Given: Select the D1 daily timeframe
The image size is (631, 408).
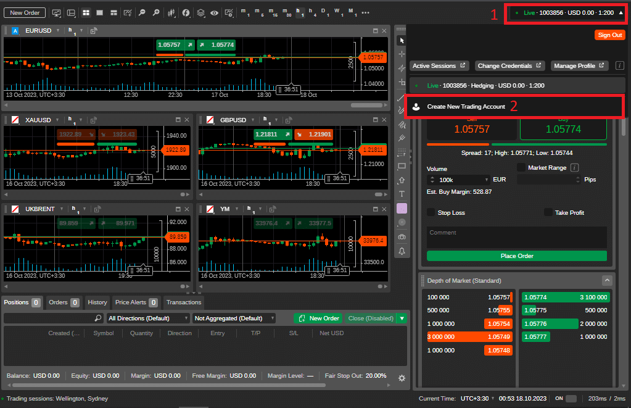Looking at the screenshot, I should click(325, 12).
